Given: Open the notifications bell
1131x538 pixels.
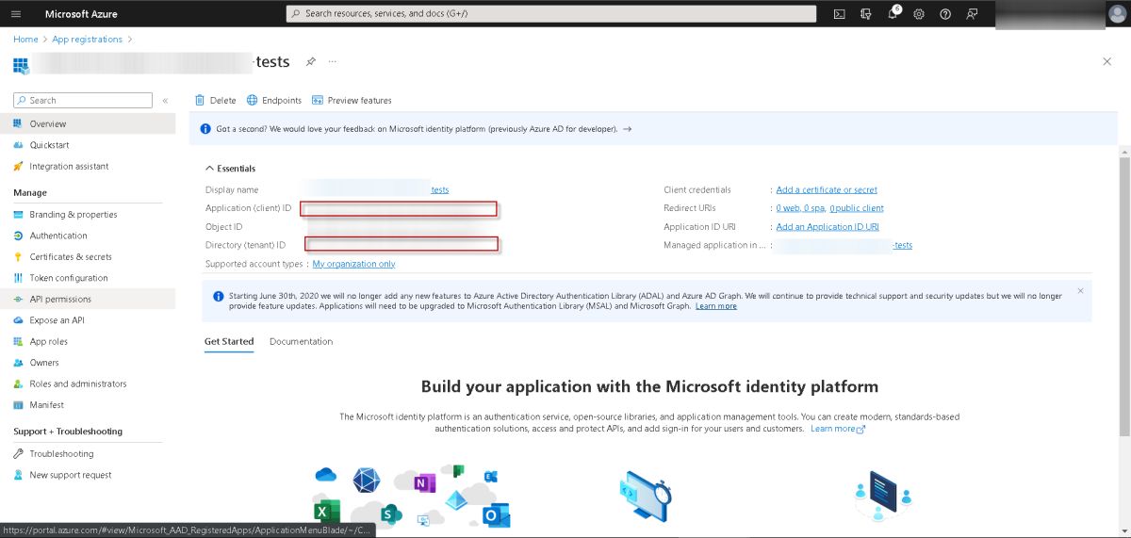Looking at the screenshot, I should [893, 14].
